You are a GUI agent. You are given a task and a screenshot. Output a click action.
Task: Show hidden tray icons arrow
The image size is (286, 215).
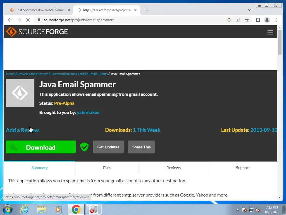[x=237, y=210]
